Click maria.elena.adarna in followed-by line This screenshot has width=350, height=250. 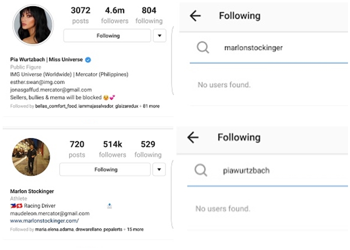pos(54,229)
